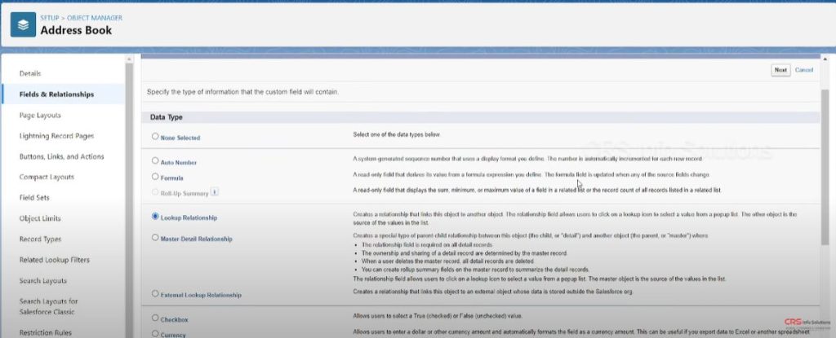Open Fields & Relationships in sidebar
Image resolution: width=836 pixels, height=338 pixels.
[56, 94]
